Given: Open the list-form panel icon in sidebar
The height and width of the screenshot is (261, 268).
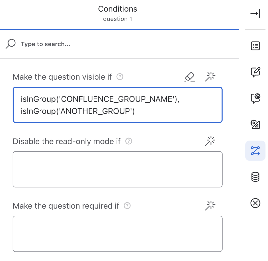Looking at the screenshot, I should coord(255,46).
